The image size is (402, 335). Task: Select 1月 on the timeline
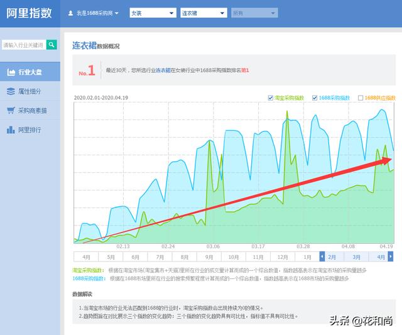click(x=307, y=257)
